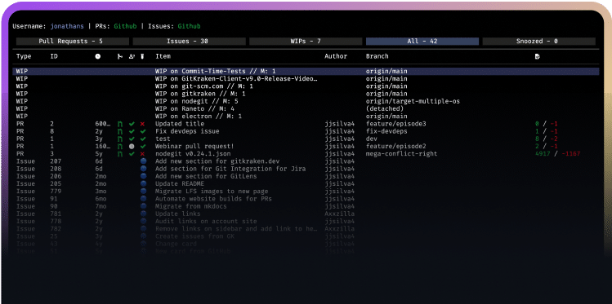Click the red X on nodegit v0.24.1.json PR

click(142, 154)
